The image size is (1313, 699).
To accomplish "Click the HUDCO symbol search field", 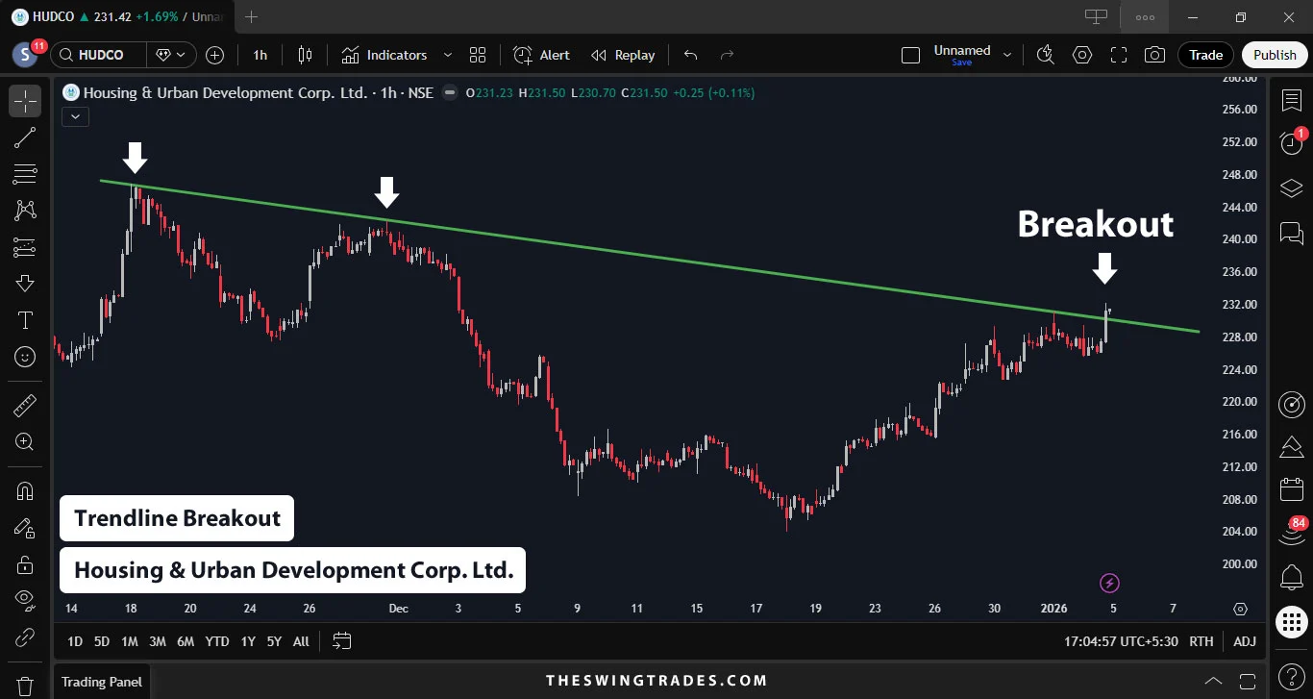I will tap(98, 55).
